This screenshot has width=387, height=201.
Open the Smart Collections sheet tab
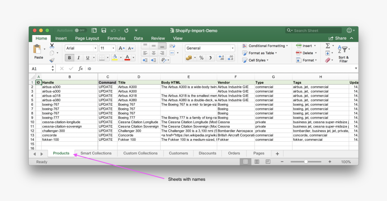[x=96, y=153]
